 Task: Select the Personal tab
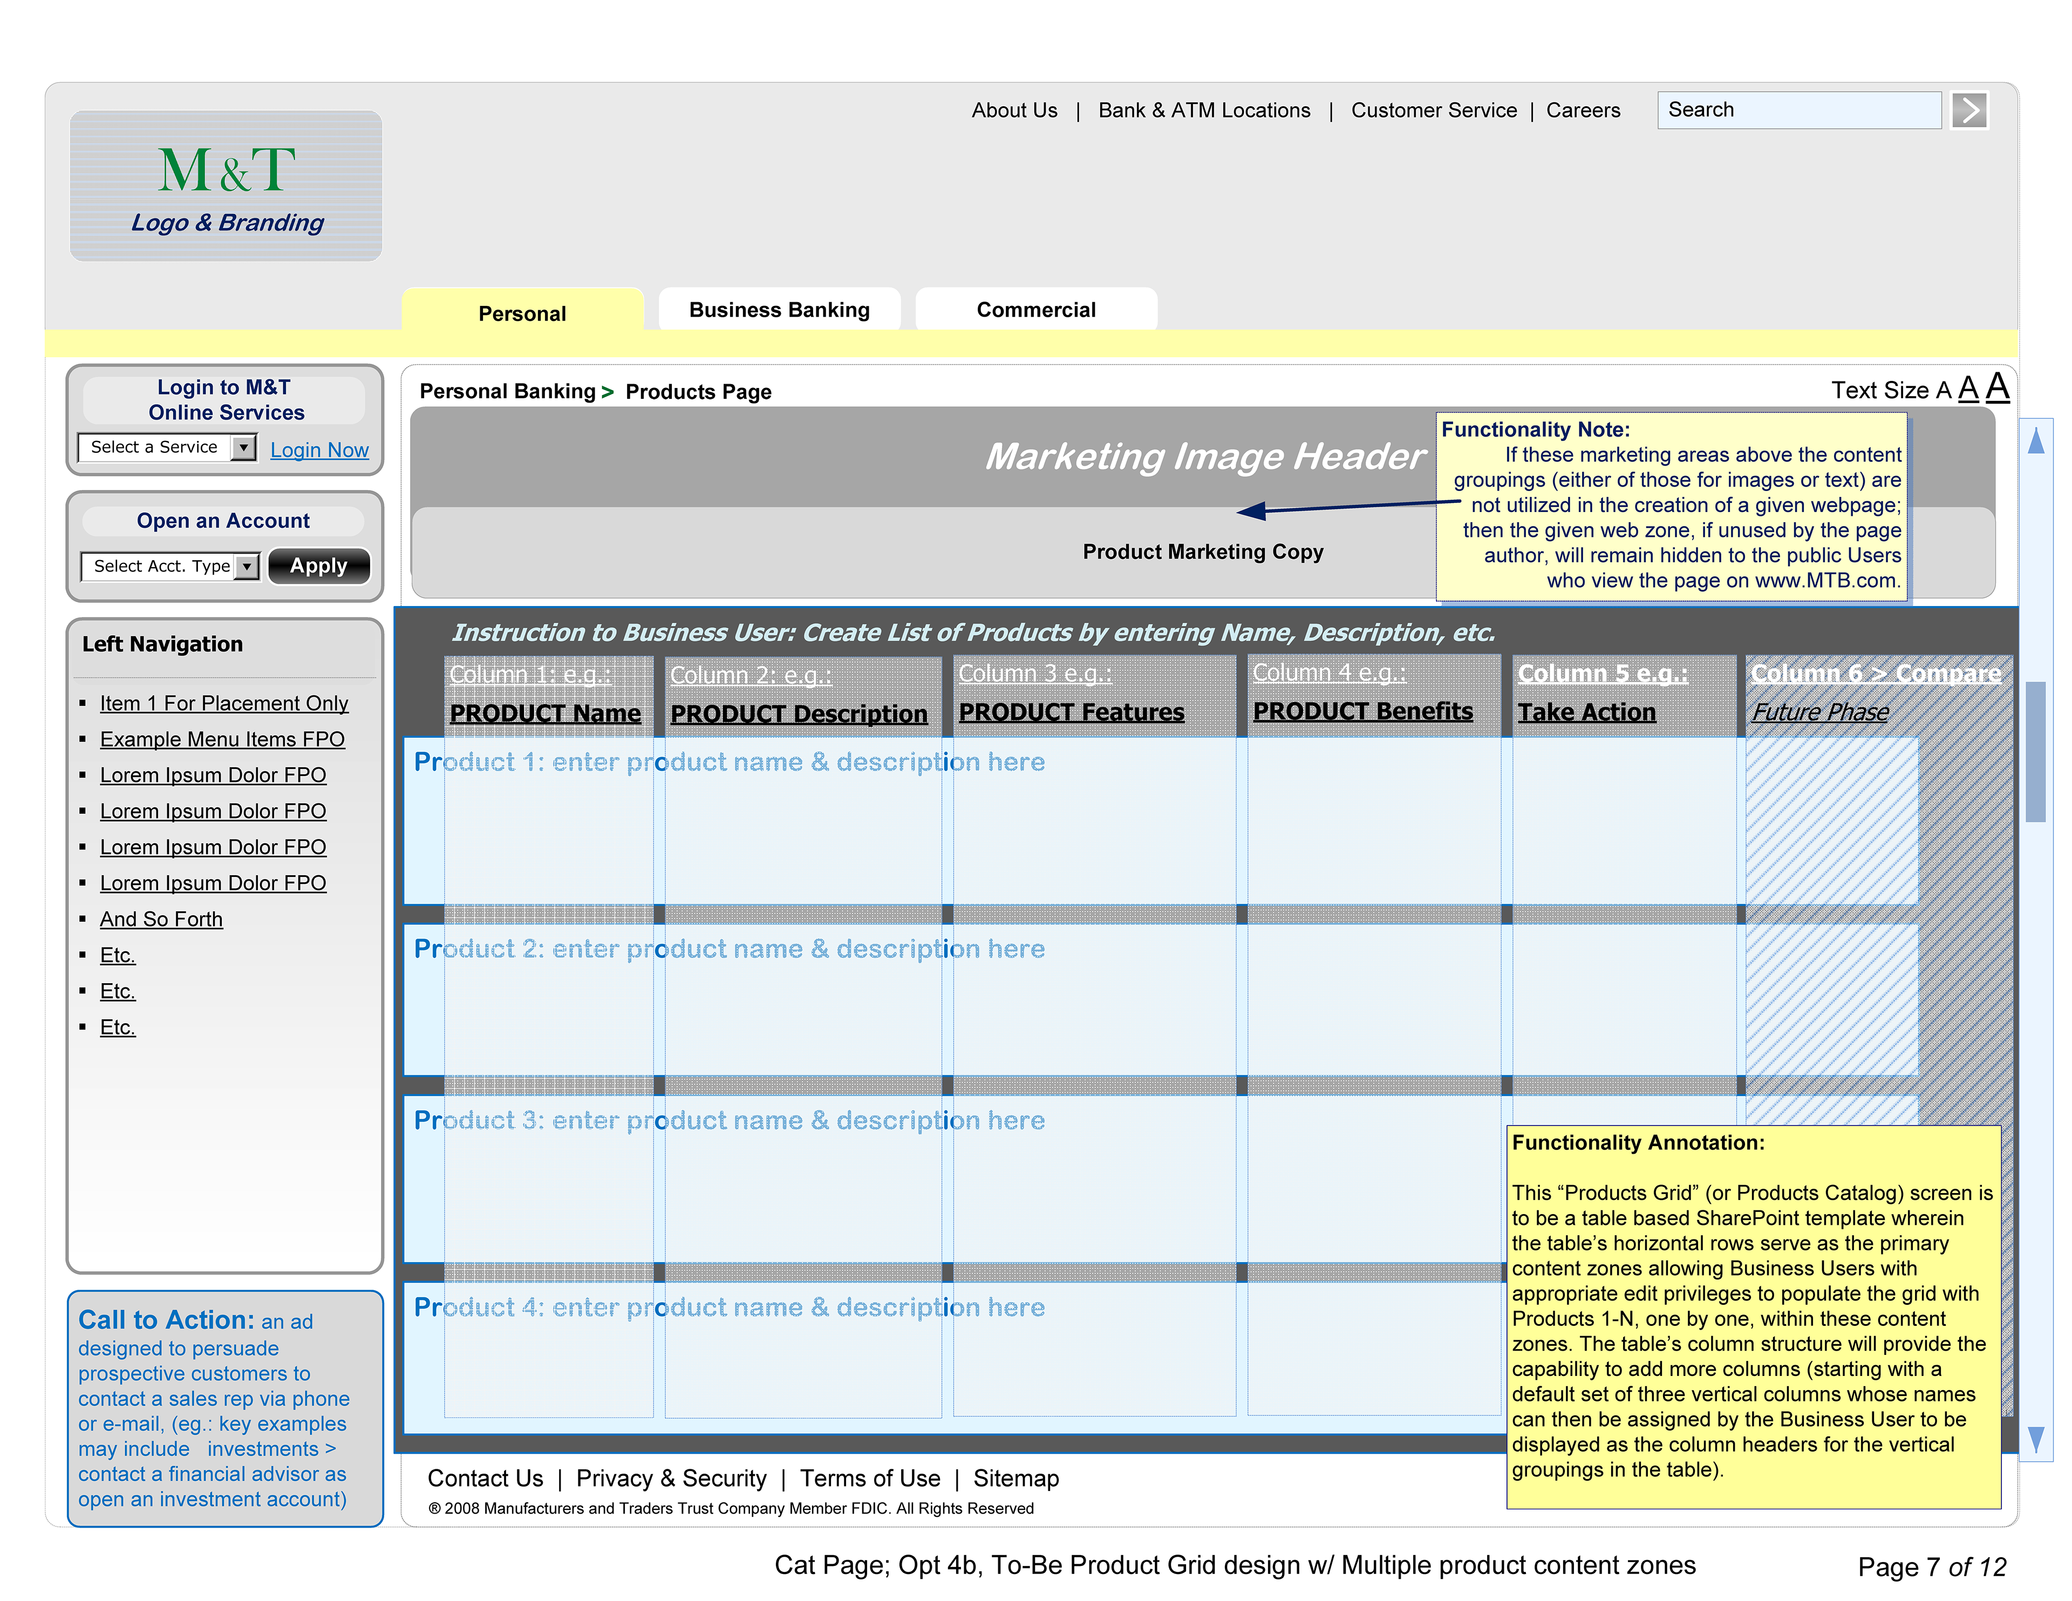point(522,313)
